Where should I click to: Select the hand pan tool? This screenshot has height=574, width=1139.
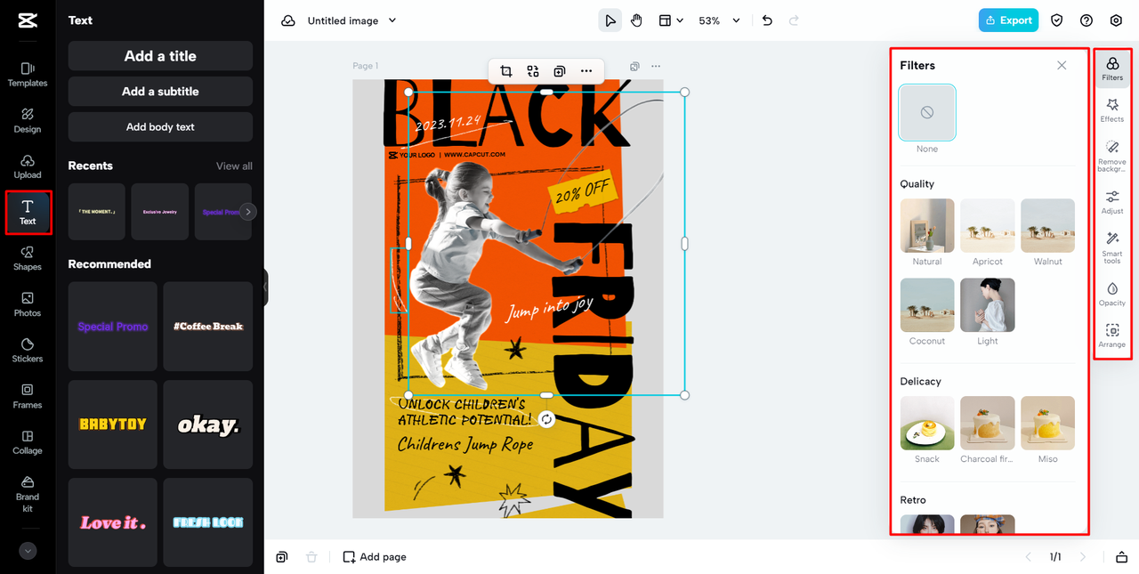(637, 20)
